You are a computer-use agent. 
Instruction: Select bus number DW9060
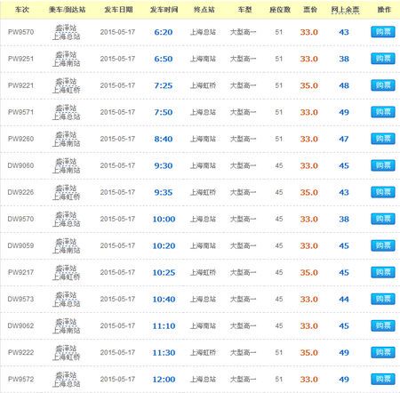click(x=20, y=165)
